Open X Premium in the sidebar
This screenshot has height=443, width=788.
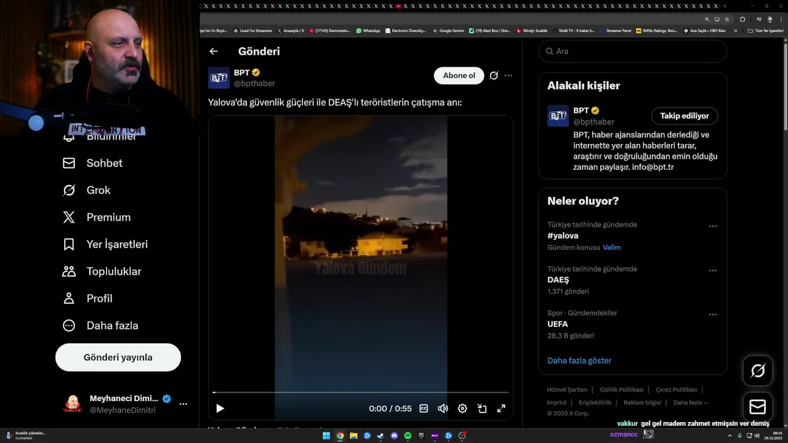[x=96, y=217]
